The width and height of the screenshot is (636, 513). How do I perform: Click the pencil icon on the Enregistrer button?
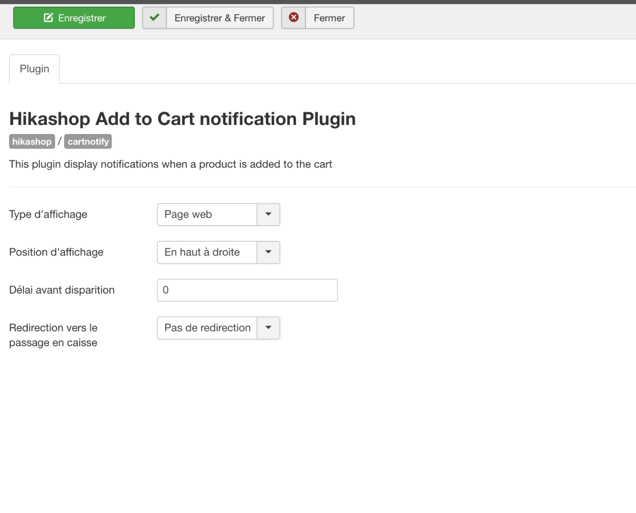point(48,18)
